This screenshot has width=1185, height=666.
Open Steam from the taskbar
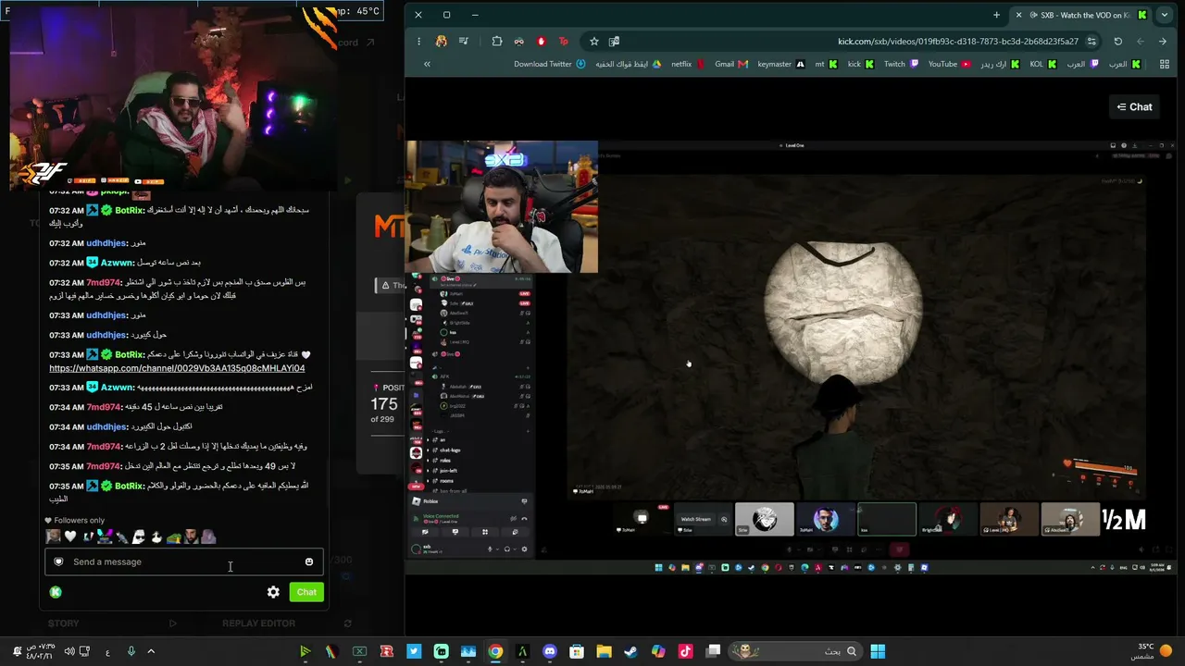click(x=630, y=652)
